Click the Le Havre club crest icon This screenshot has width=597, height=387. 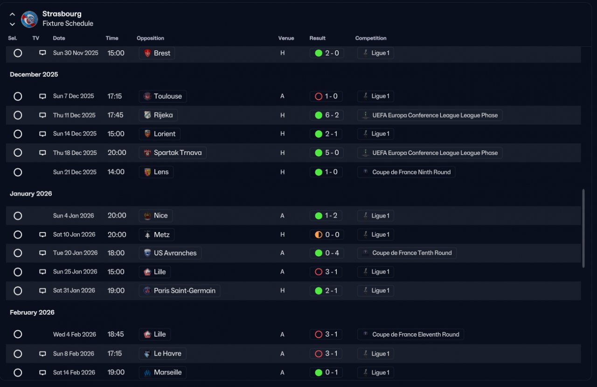click(147, 354)
